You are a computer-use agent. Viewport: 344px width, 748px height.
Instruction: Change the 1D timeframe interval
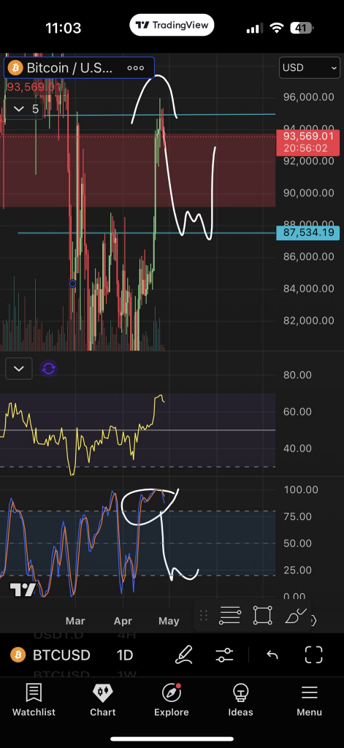click(125, 655)
